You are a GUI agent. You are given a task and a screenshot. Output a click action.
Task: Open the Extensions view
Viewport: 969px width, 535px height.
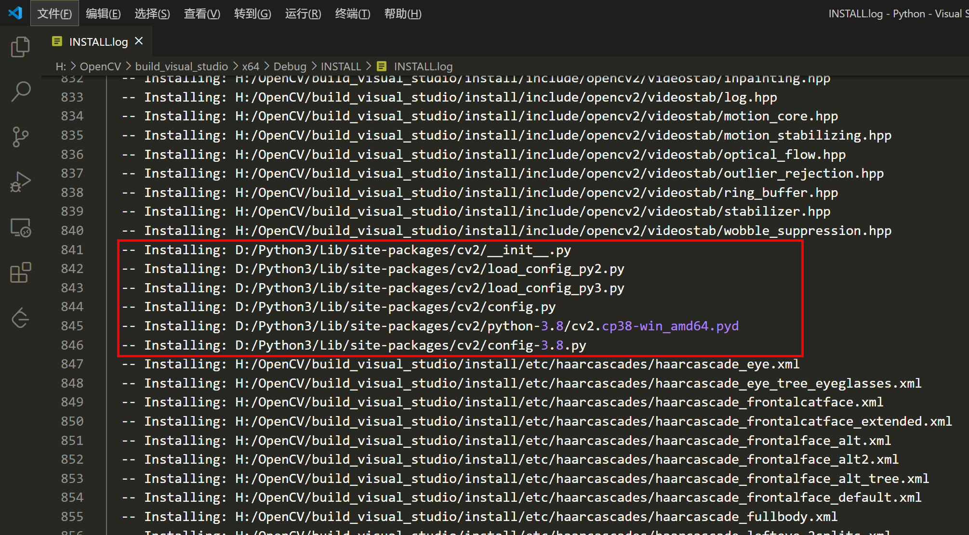(20, 273)
